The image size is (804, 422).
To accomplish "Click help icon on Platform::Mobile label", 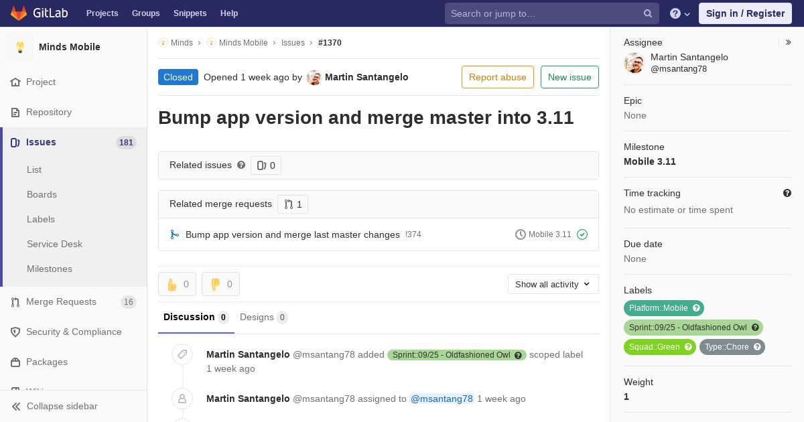I will [696, 308].
